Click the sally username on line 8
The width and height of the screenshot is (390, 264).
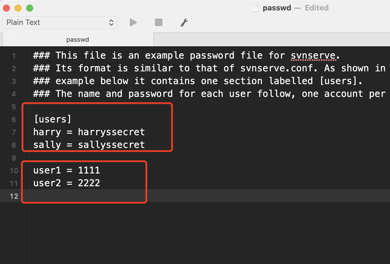(47, 145)
